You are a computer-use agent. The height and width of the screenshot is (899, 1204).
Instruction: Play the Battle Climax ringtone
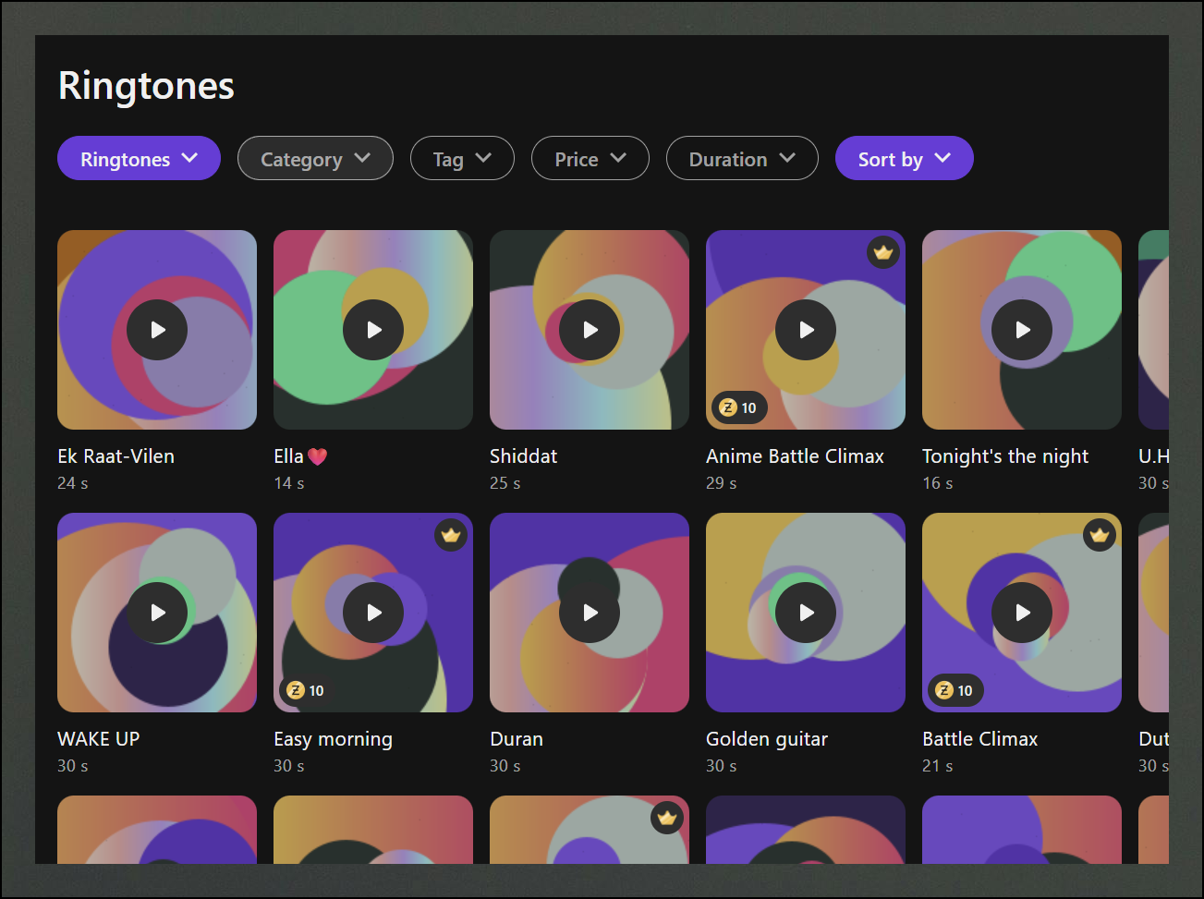1022,613
